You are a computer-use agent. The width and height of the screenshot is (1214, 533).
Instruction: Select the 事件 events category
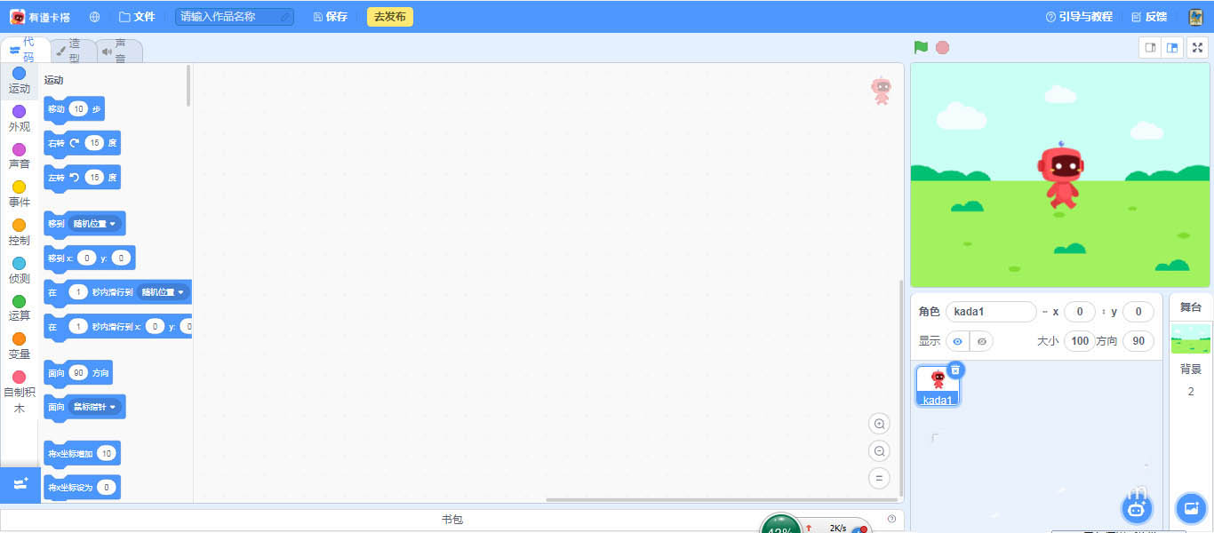click(x=20, y=194)
